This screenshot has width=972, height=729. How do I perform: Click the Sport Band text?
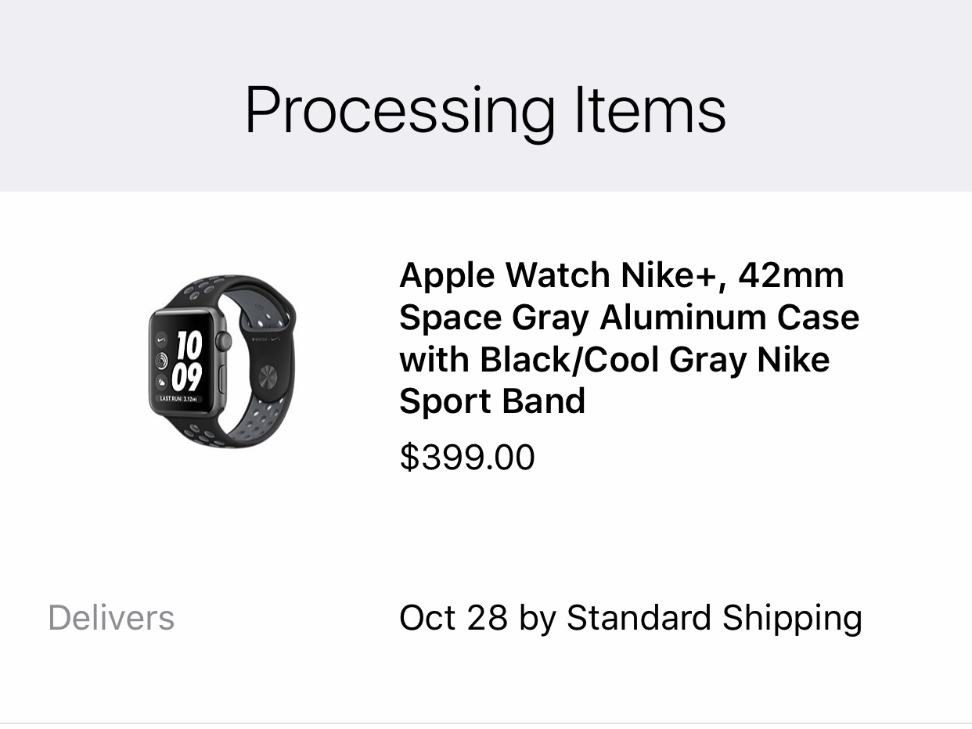492,401
